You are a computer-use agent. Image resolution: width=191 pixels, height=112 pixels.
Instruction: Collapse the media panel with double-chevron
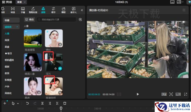82,10
